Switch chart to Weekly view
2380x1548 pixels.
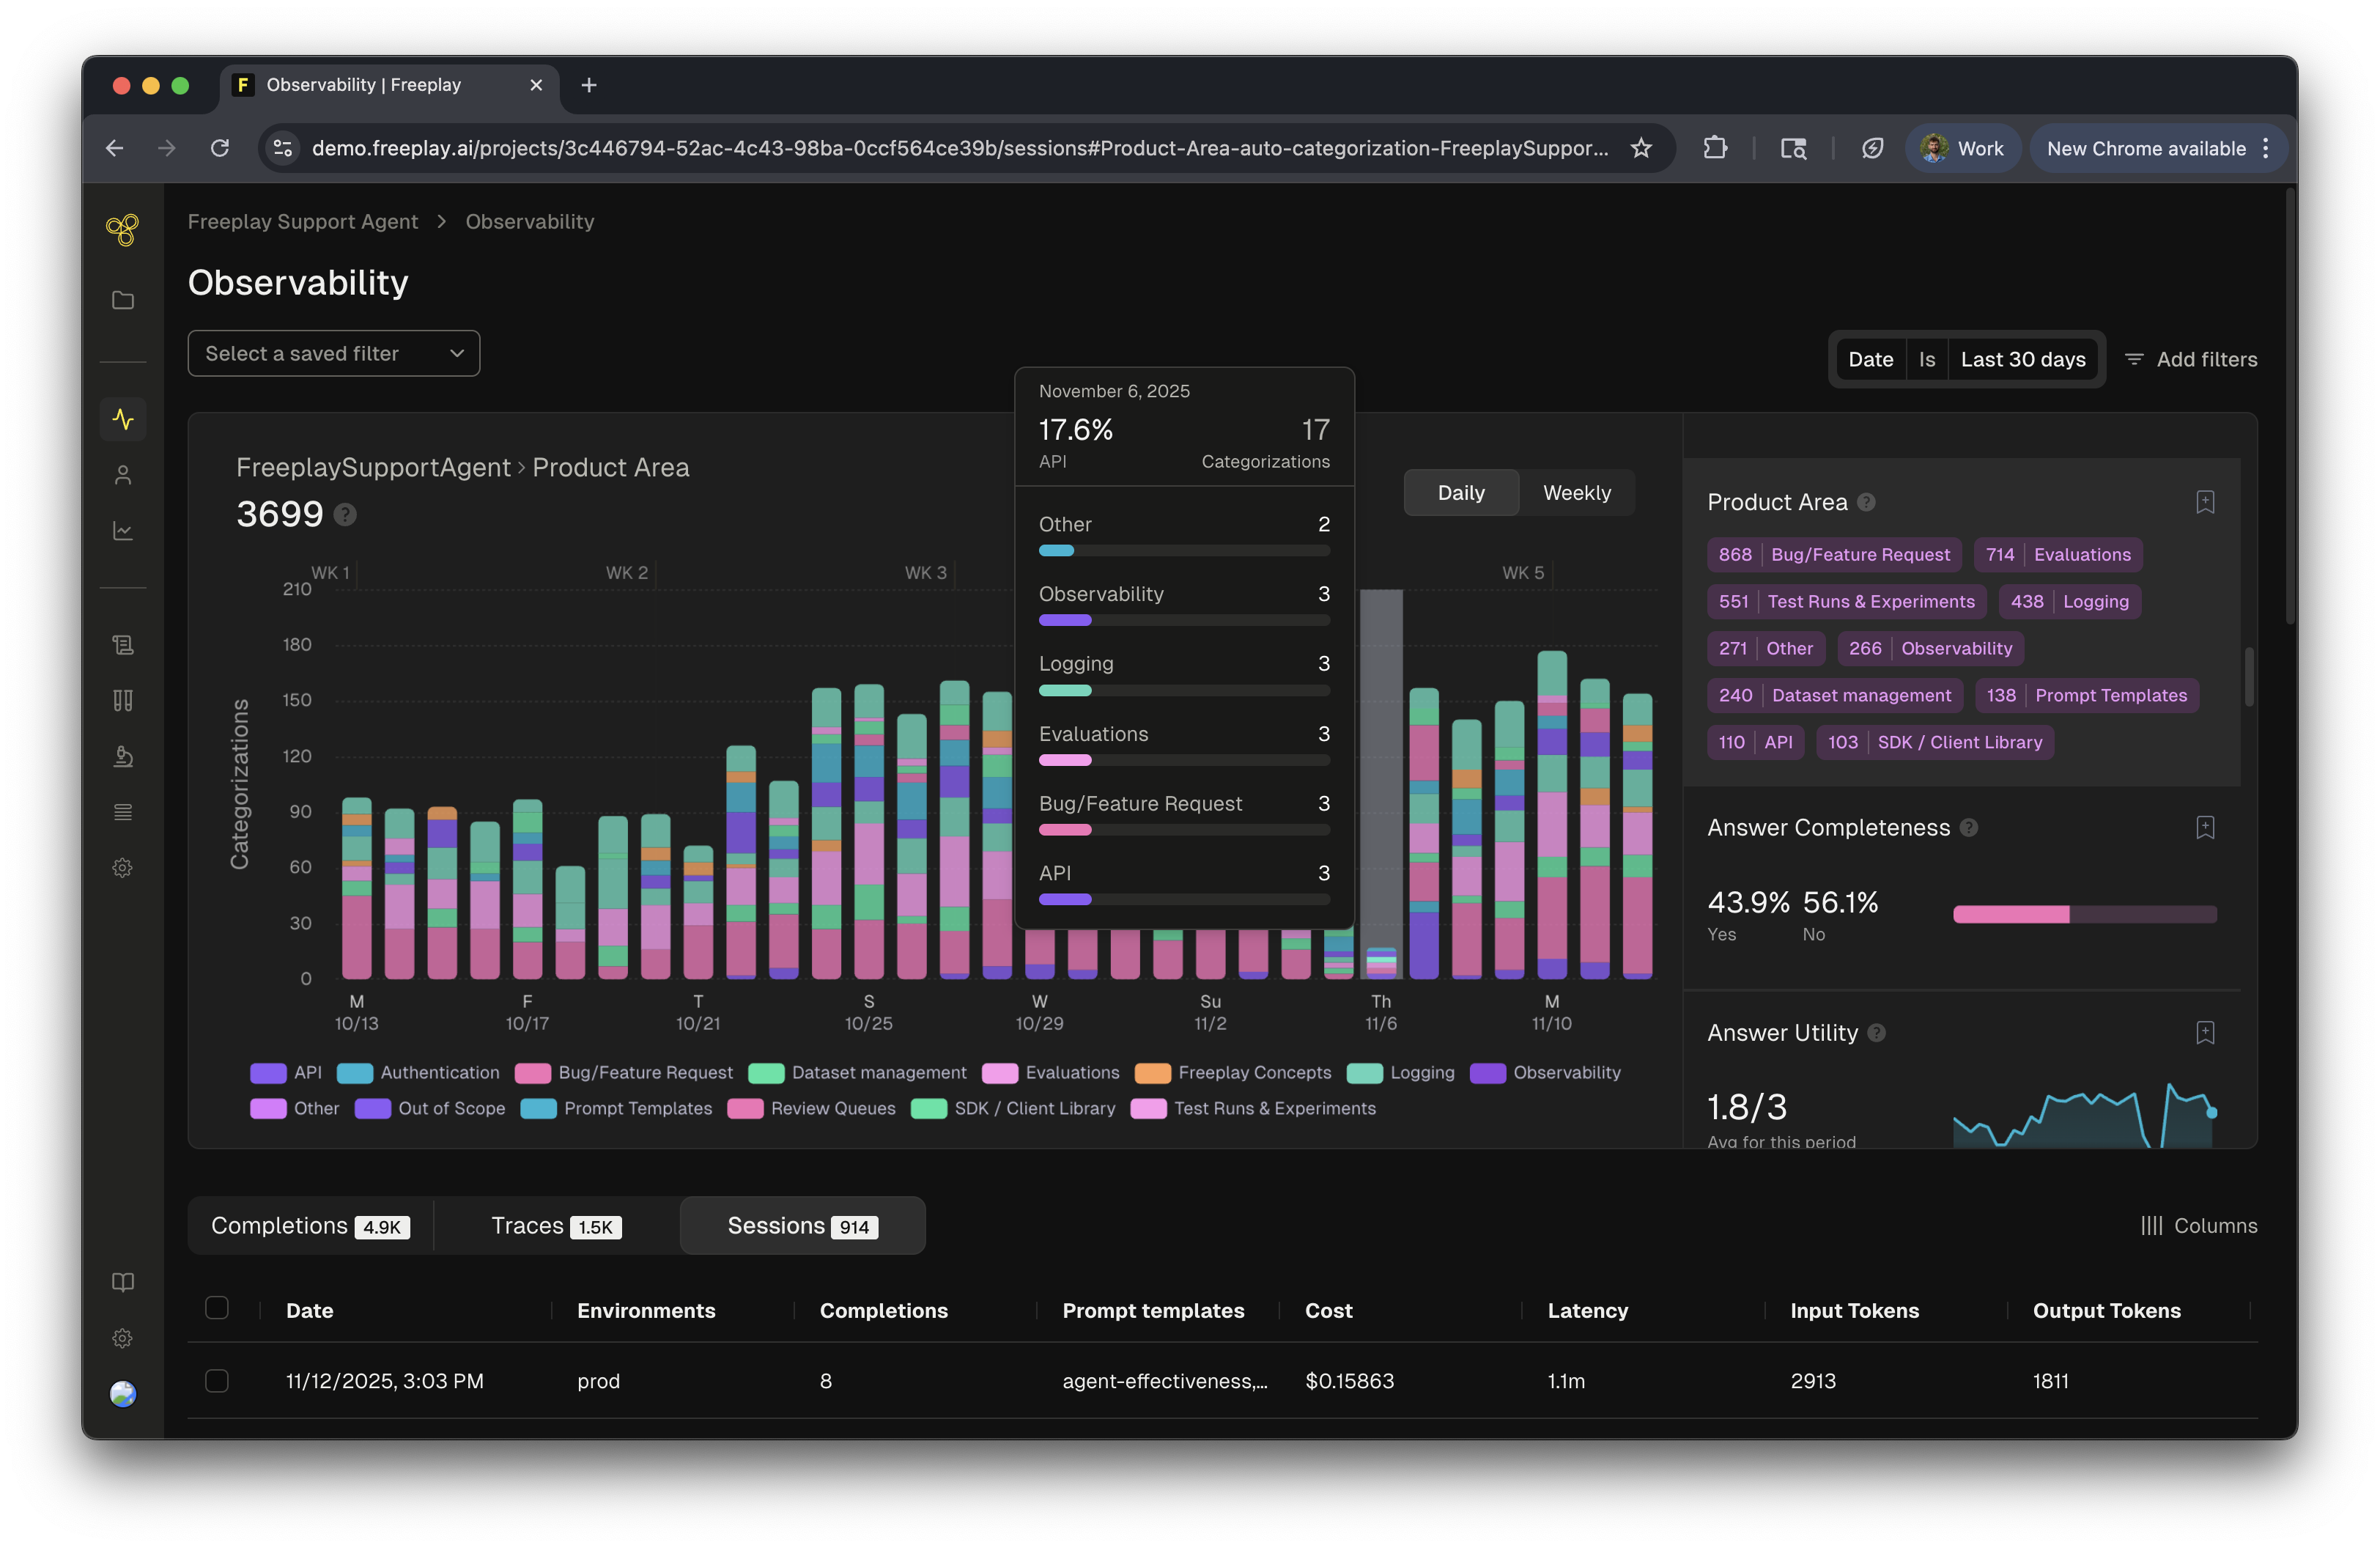pyautogui.click(x=1576, y=493)
